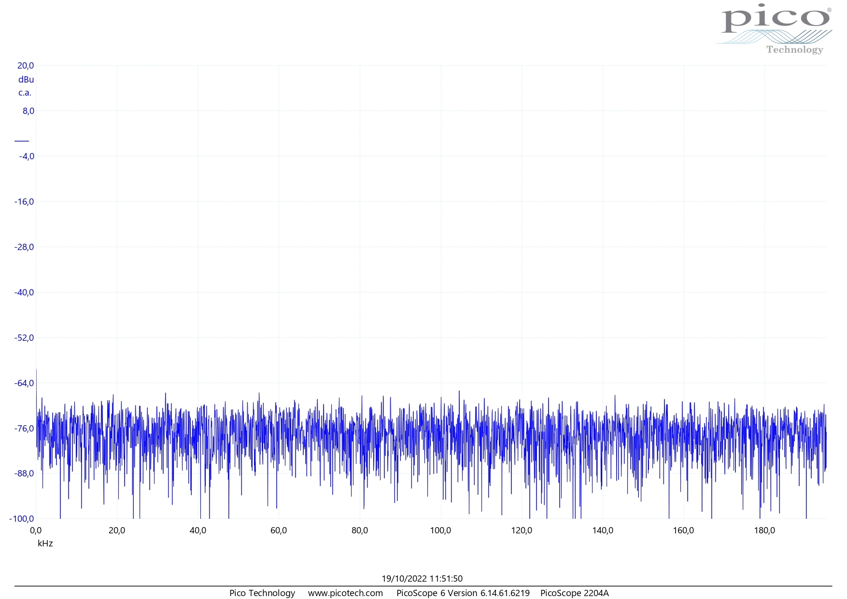Click the 8,0 y-axis label
This screenshot has height=599, width=847.
tap(28, 111)
